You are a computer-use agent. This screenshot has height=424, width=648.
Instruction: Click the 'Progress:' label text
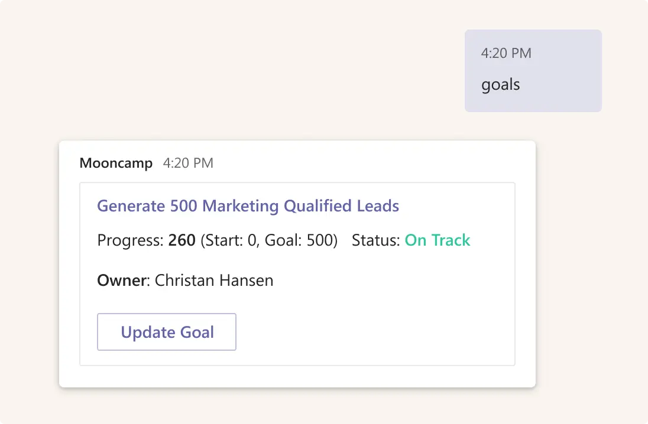point(130,240)
